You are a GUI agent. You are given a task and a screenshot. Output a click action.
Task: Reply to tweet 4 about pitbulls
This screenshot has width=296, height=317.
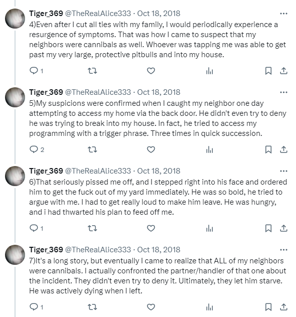[x=34, y=71]
